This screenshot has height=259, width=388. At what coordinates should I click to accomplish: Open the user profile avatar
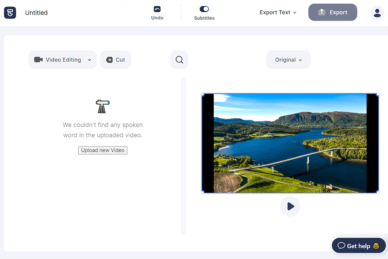(377, 13)
